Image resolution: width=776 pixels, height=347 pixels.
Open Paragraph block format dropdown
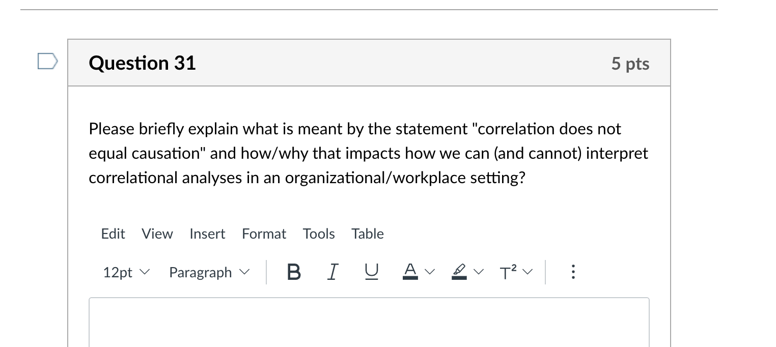coord(209,273)
